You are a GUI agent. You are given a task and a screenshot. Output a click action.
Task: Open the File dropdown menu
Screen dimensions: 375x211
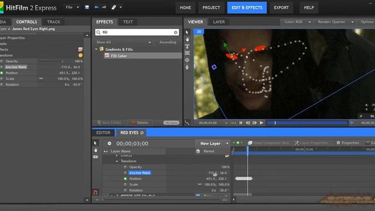[x=72, y=8]
